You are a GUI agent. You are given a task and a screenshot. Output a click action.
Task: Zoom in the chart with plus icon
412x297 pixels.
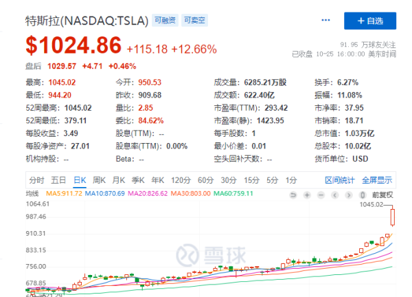coord(308,195)
